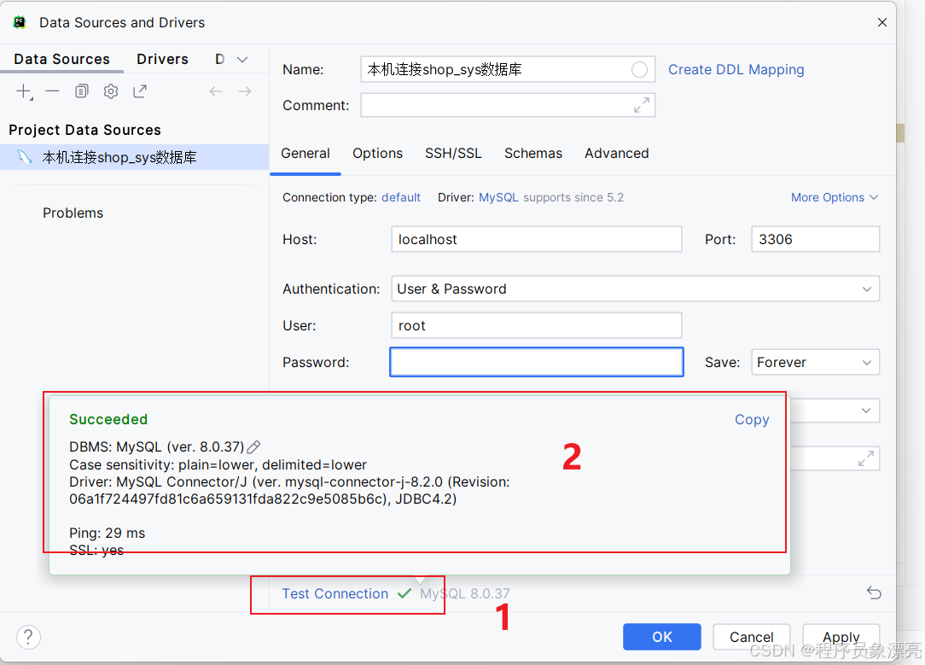Switch to the Data Sources tab
The height and width of the screenshot is (665, 925).
coord(62,59)
